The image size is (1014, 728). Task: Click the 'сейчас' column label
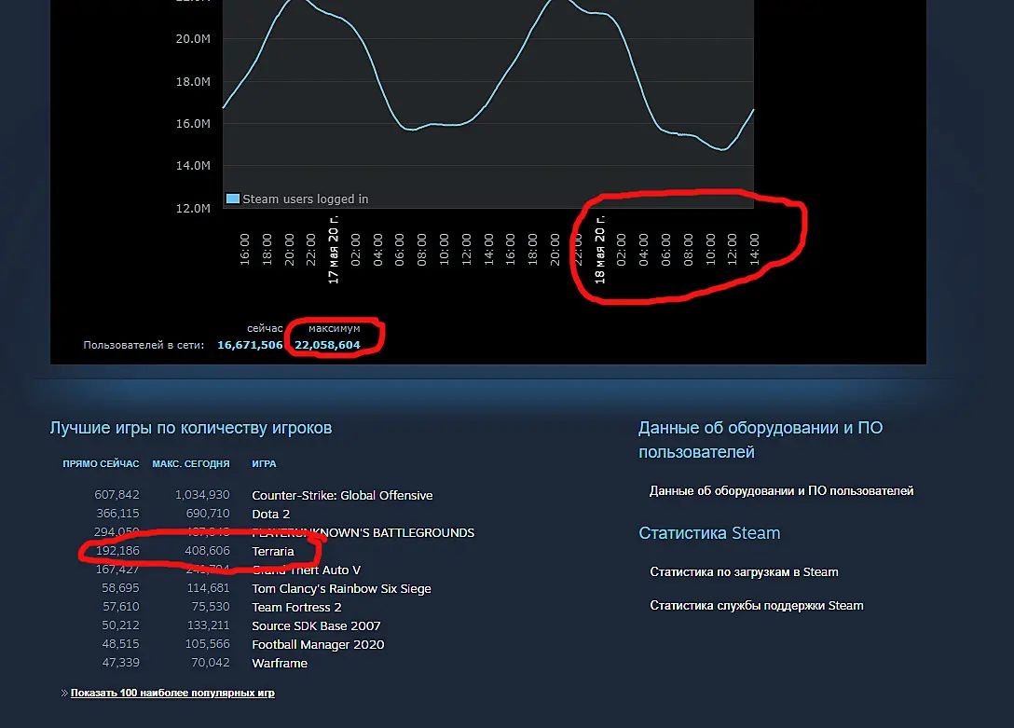265,328
